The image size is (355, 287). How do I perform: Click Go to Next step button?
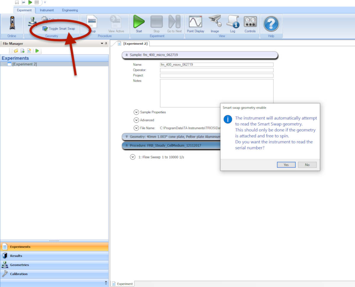pos(174,24)
